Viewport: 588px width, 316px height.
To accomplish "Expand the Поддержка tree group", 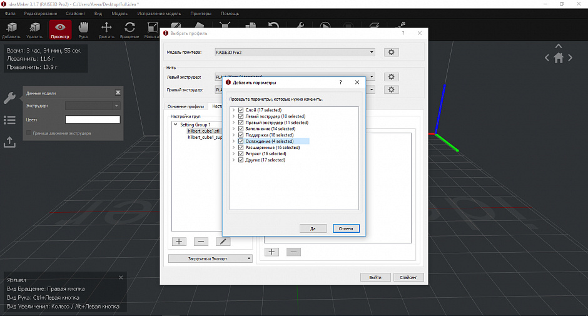I will tap(233, 135).
